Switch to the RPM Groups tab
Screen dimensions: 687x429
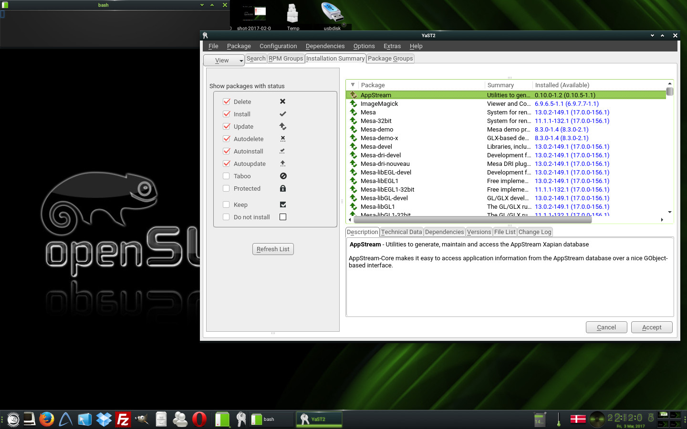click(286, 59)
